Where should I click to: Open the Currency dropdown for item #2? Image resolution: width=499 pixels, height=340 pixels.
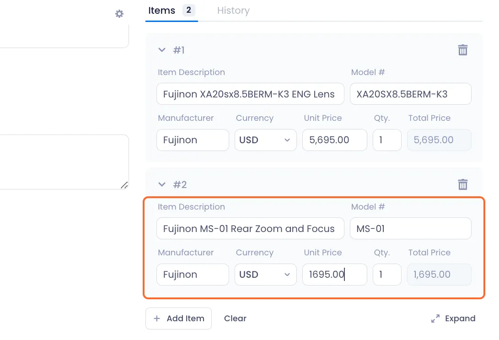coord(265,275)
